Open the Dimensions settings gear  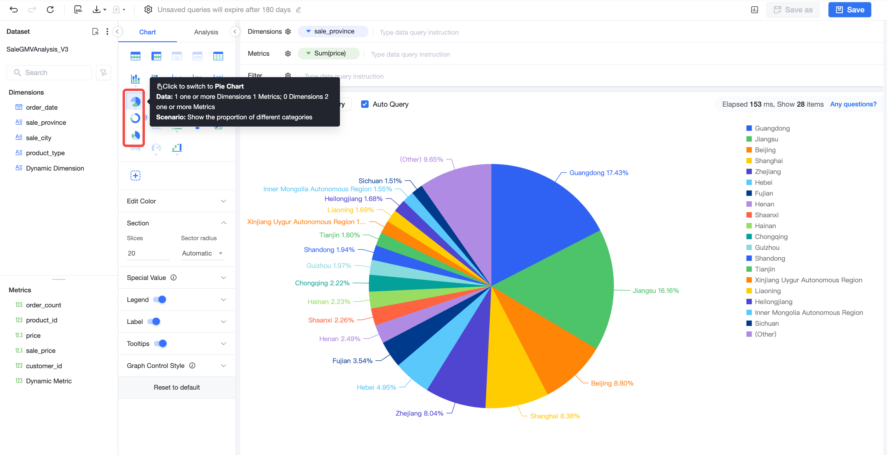click(x=288, y=32)
